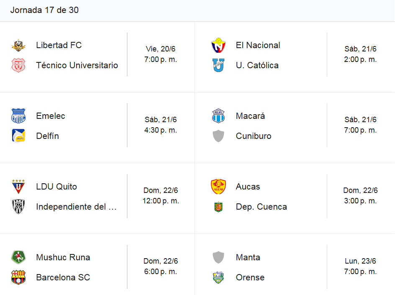Click the Mushuc Runa green badge
This screenshot has height=295, width=395.
point(18,257)
